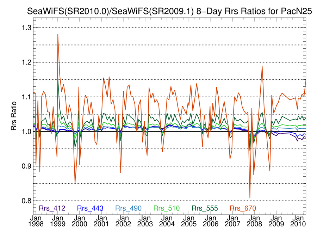The width and height of the screenshot is (317, 238).
Task: Click the Rrs_670 spike in mid-2008
Action: tap(262, 67)
